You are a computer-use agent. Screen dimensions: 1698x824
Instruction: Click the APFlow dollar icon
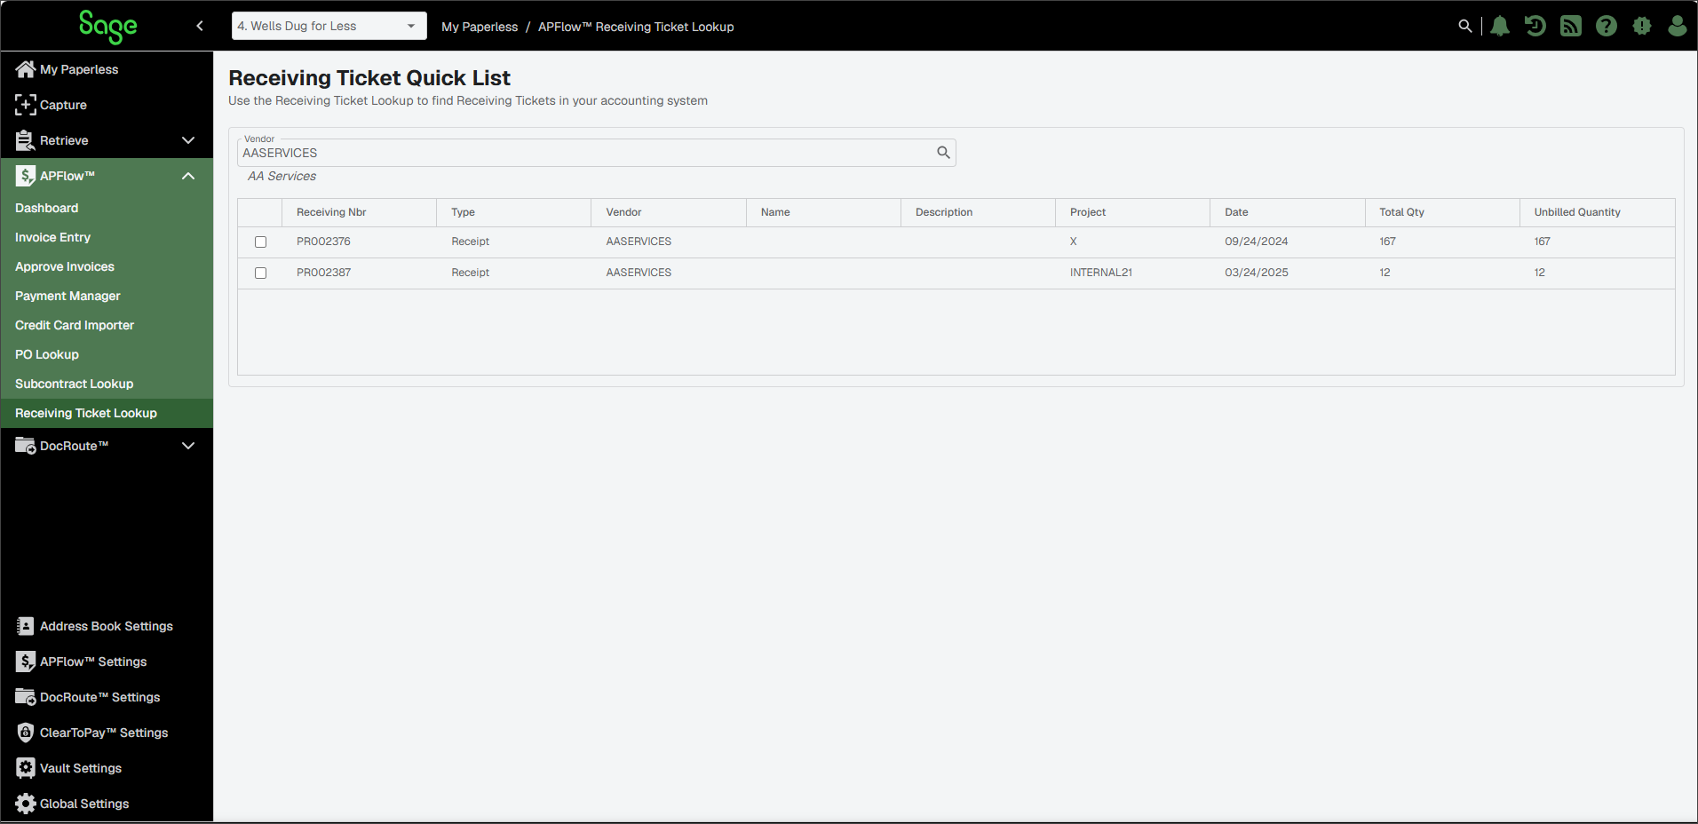click(26, 176)
